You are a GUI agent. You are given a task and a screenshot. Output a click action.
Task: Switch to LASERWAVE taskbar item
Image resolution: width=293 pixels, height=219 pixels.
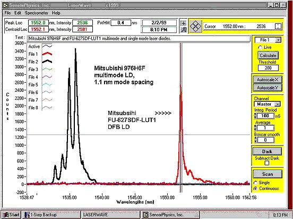(x=111, y=215)
